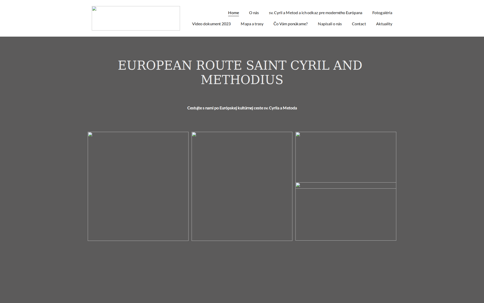This screenshot has height=303, width=484.
Task: Open the Contact page
Action: pyautogui.click(x=359, y=24)
